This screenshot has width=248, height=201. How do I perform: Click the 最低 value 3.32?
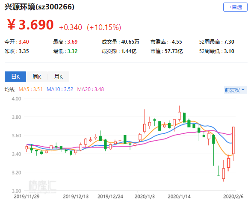point(72,51)
